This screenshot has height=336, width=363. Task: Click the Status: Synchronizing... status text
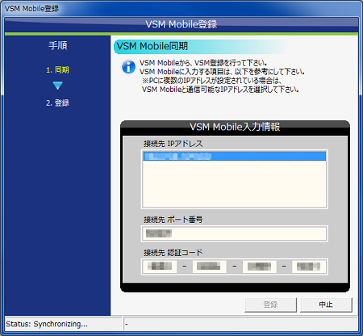47,324
